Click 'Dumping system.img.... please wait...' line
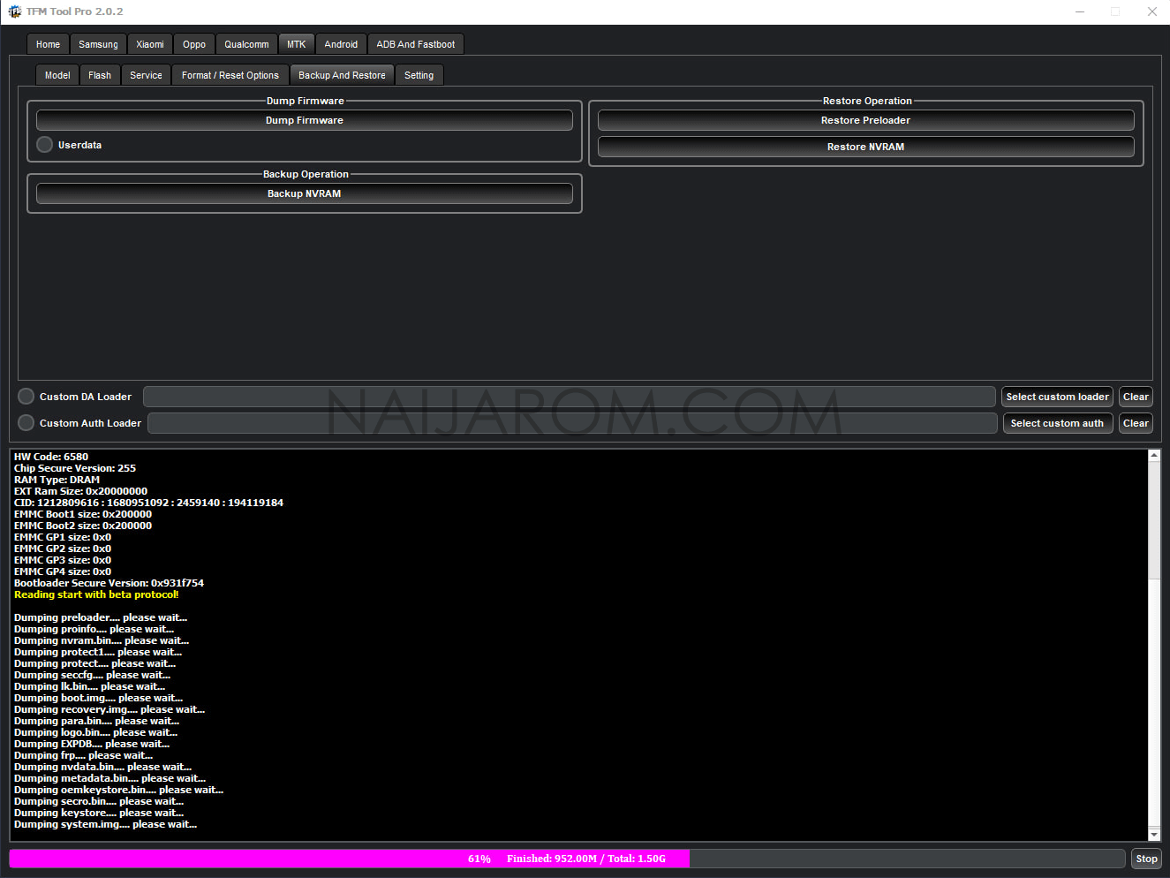Image resolution: width=1170 pixels, height=878 pixels. 105,824
